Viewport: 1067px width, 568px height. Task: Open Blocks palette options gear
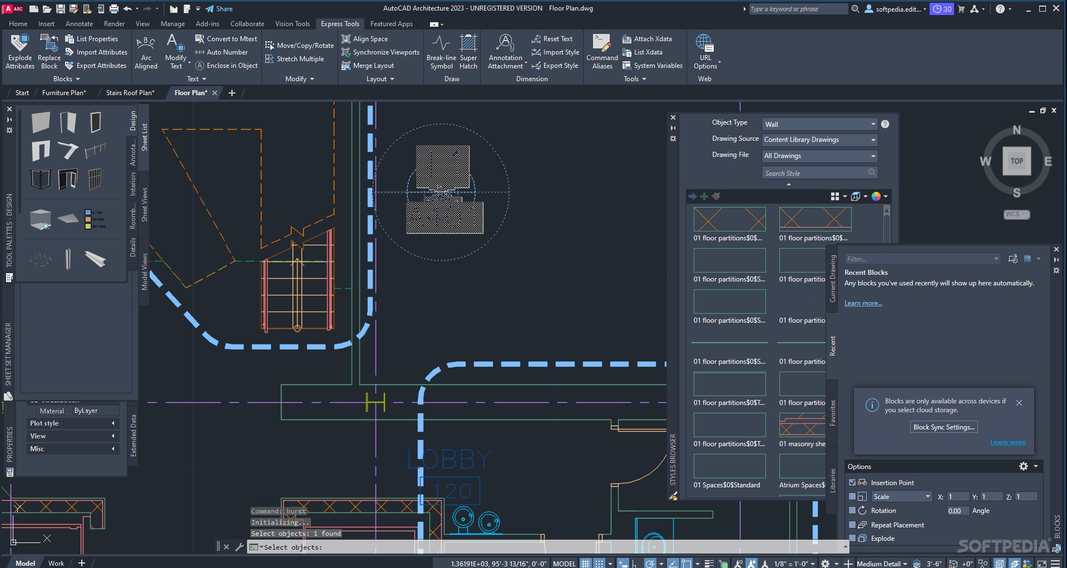(x=1024, y=466)
